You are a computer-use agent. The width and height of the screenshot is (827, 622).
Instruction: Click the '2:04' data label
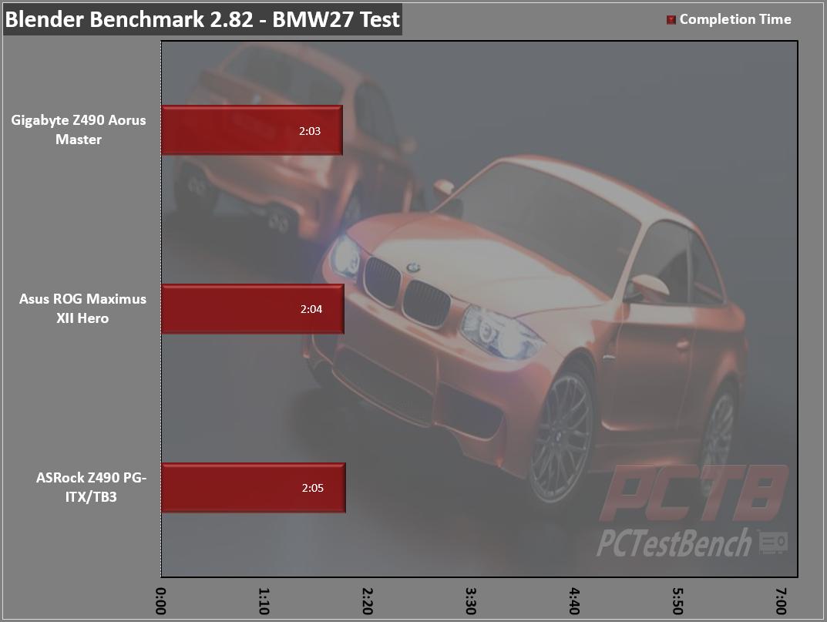311,309
